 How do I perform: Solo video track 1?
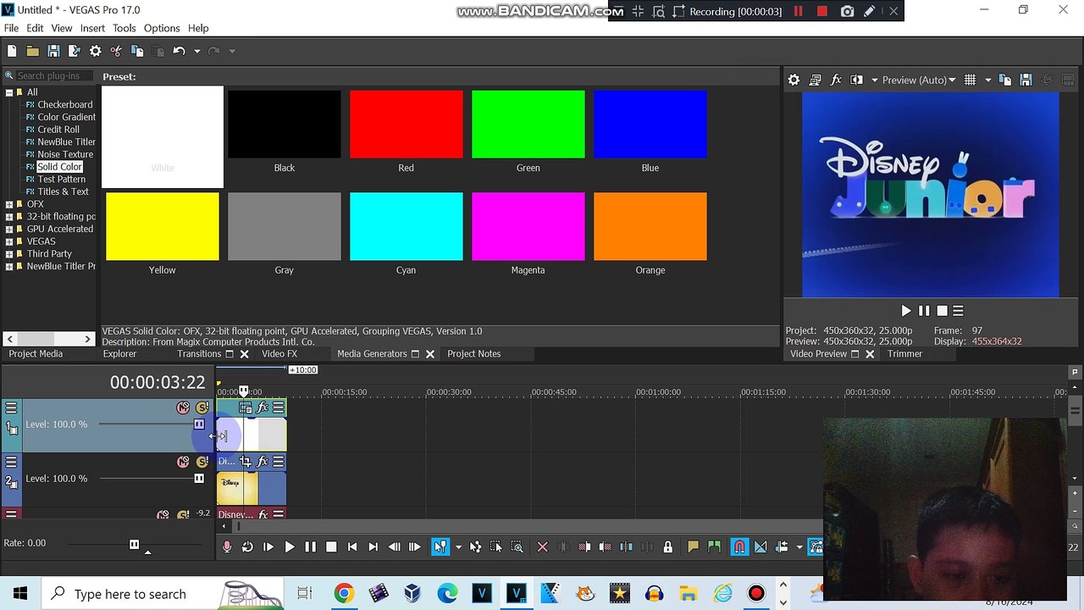[x=202, y=408]
